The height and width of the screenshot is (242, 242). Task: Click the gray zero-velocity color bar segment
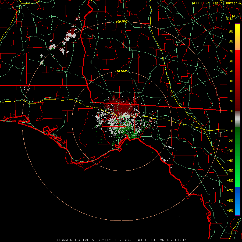tap(237, 119)
